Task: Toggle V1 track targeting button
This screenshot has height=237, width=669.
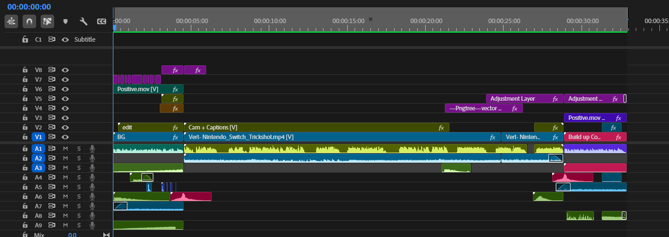Action: point(38,137)
